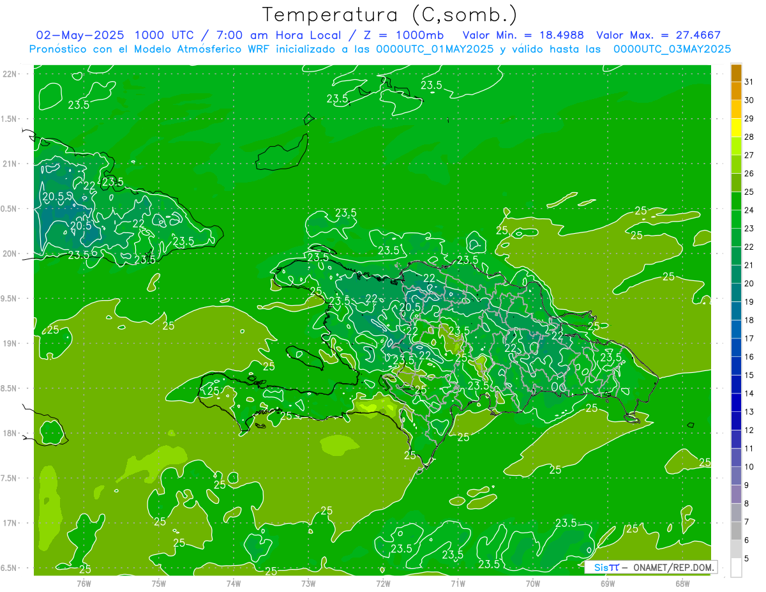Click the dark blue swatch between 13 and 14
The height and width of the screenshot is (592, 766).
pos(736,403)
